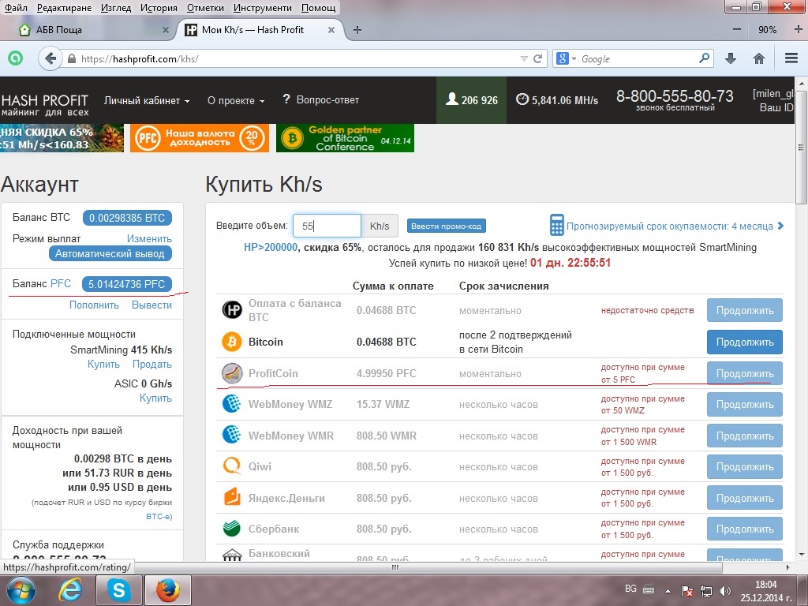Click the orange PFC currency banner
Screen dimensions: 808x606
click(x=200, y=138)
